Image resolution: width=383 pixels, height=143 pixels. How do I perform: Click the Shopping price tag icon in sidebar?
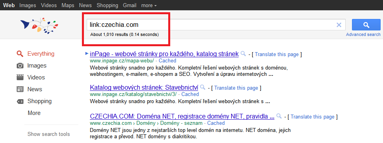[20, 101]
